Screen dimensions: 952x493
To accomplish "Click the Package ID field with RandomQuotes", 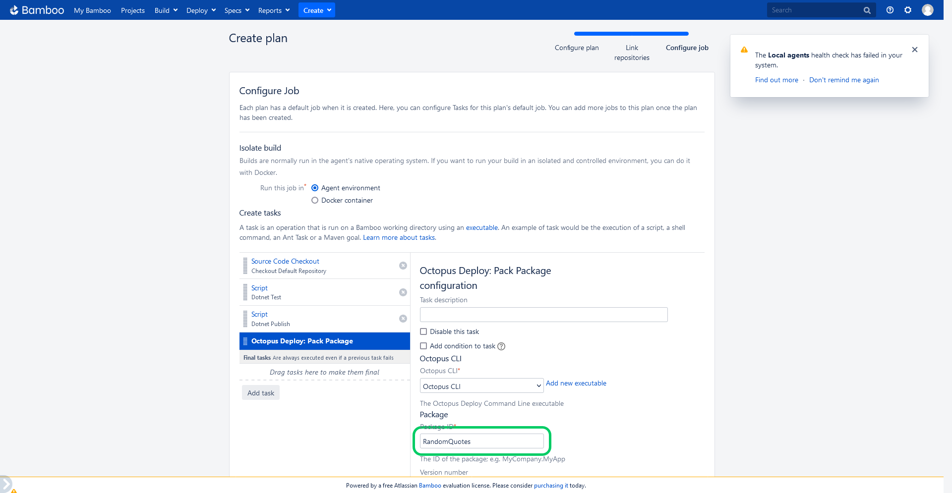I will [x=482, y=441].
